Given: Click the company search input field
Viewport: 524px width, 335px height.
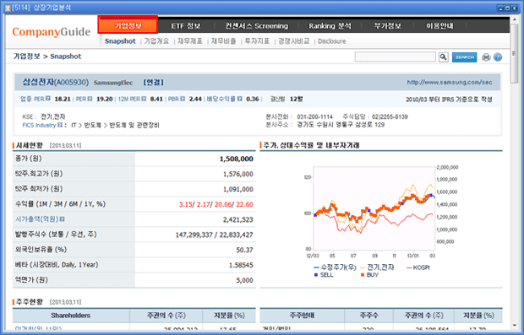Looking at the screenshot, I should [395, 57].
